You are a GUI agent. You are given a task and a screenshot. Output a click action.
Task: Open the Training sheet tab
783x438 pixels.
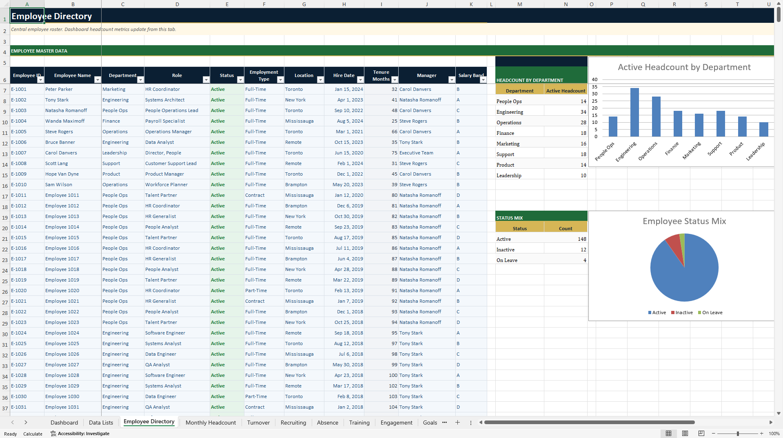point(359,423)
